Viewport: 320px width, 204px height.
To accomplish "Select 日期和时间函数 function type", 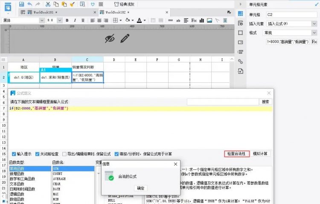I will click(x=23, y=189).
